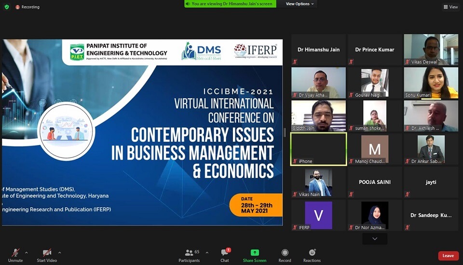Click the red Recording indicator
This screenshot has height=265, width=463.
click(x=18, y=7)
